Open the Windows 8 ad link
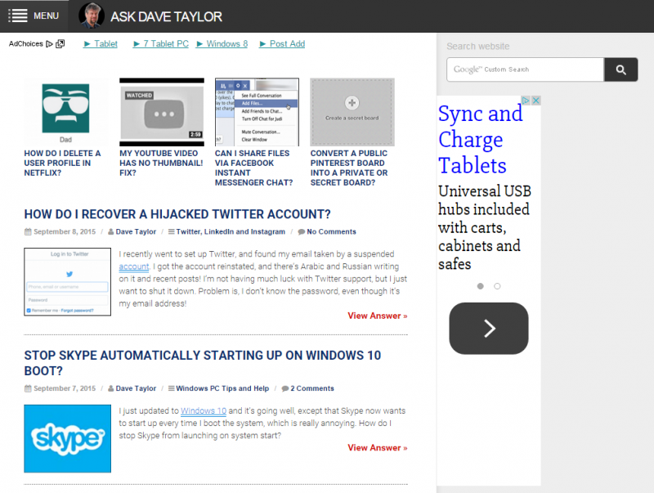This screenshot has width=654, height=493. point(222,44)
